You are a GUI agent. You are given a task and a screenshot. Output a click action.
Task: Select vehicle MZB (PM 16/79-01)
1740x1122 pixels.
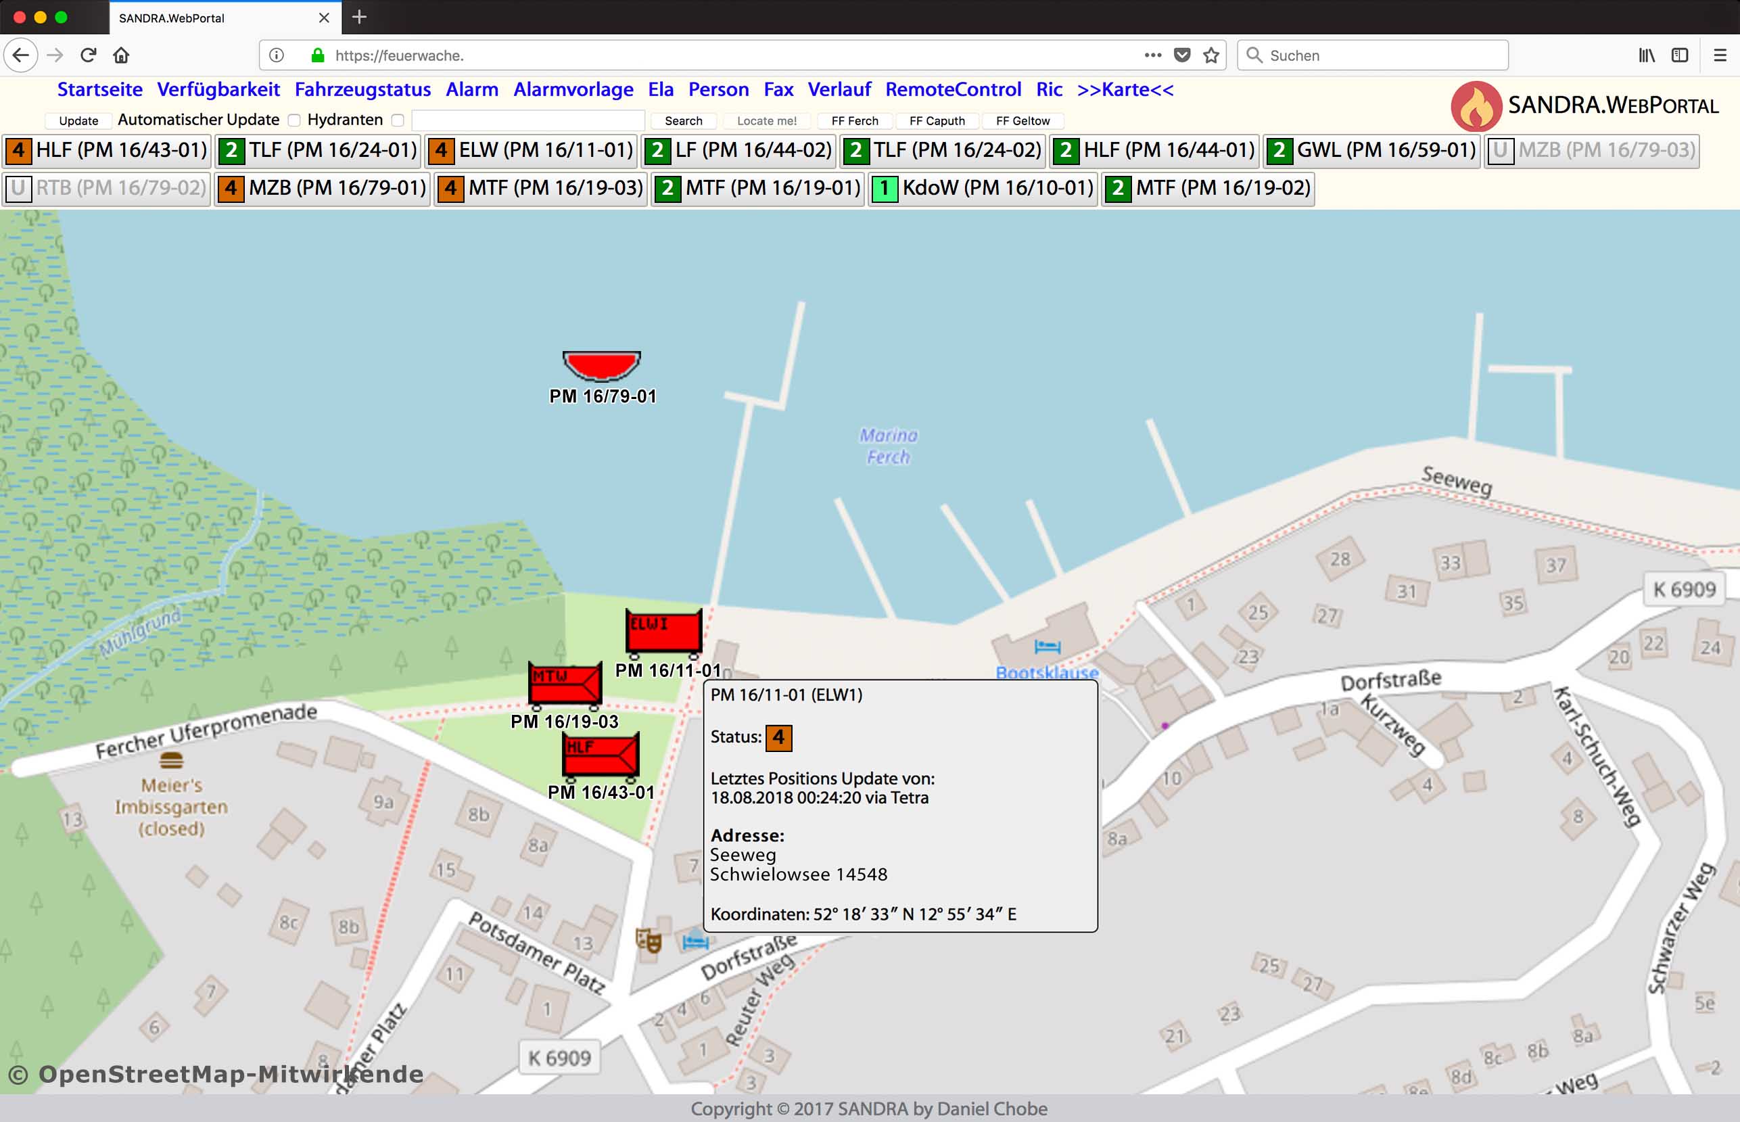323,188
